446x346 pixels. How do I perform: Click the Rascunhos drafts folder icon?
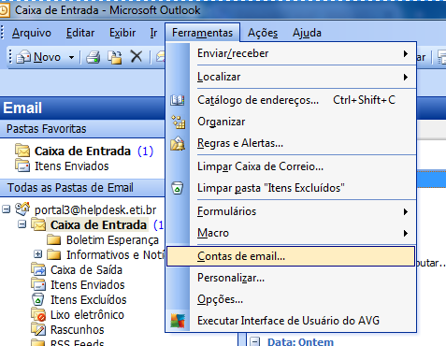point(38,329)
